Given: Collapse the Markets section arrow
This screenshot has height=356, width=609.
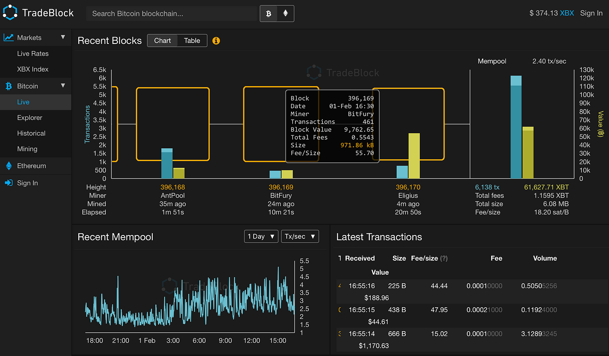Looking at the screenshot, I should pyautogui.click(x=63, y=37).
